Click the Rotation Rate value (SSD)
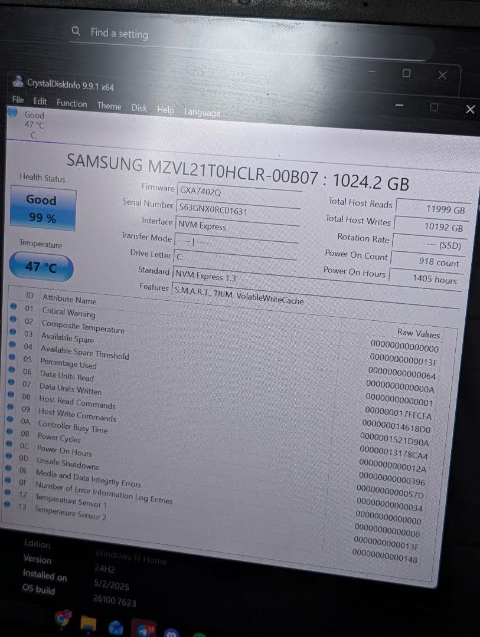Viewport: 480px width, 637px height. point(430,244)
